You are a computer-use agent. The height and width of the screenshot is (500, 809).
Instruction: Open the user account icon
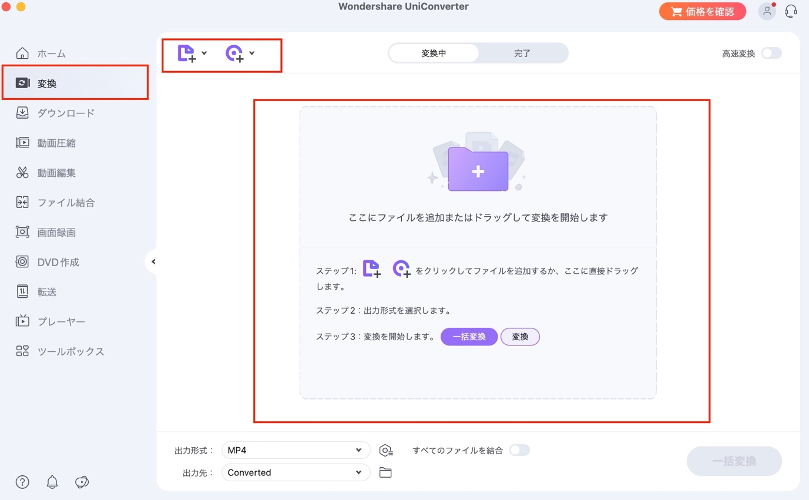pos(767,11)
